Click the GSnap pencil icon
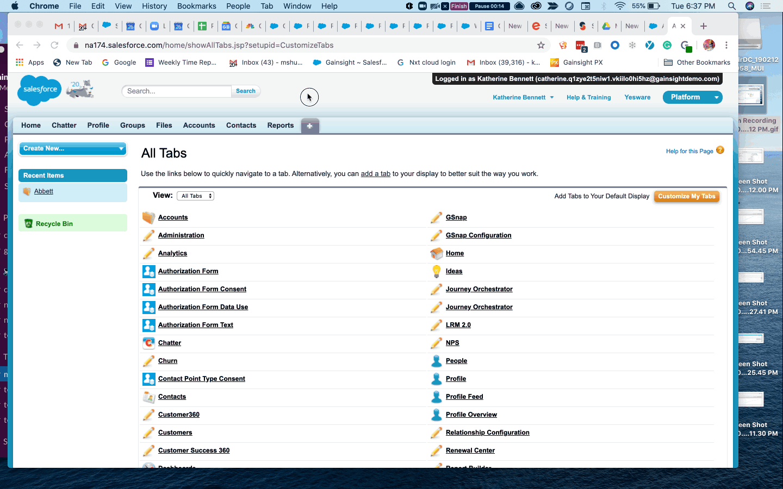This screenshot has height=489, width=783. tap(436, 218)
